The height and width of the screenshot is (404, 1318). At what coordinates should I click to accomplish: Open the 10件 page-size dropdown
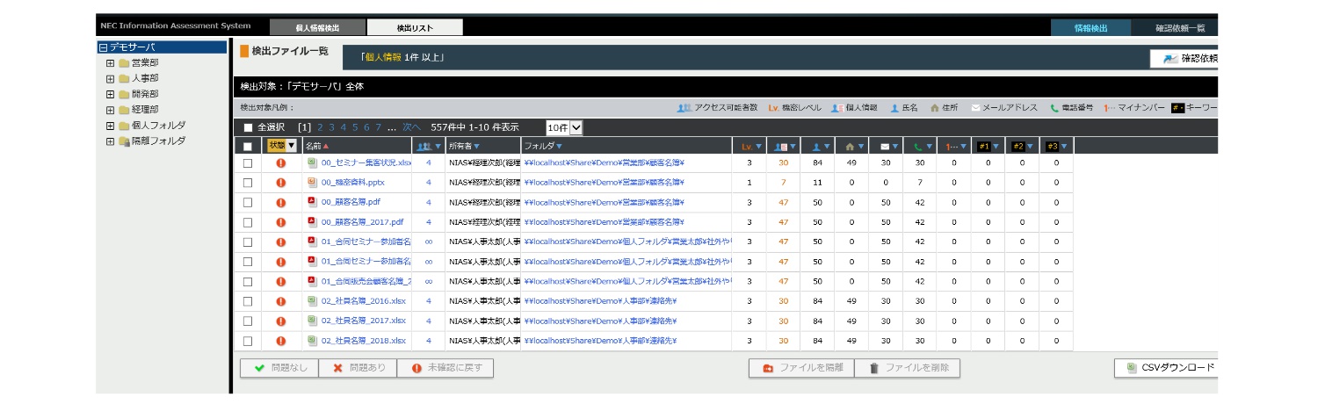tap(564, 127)
